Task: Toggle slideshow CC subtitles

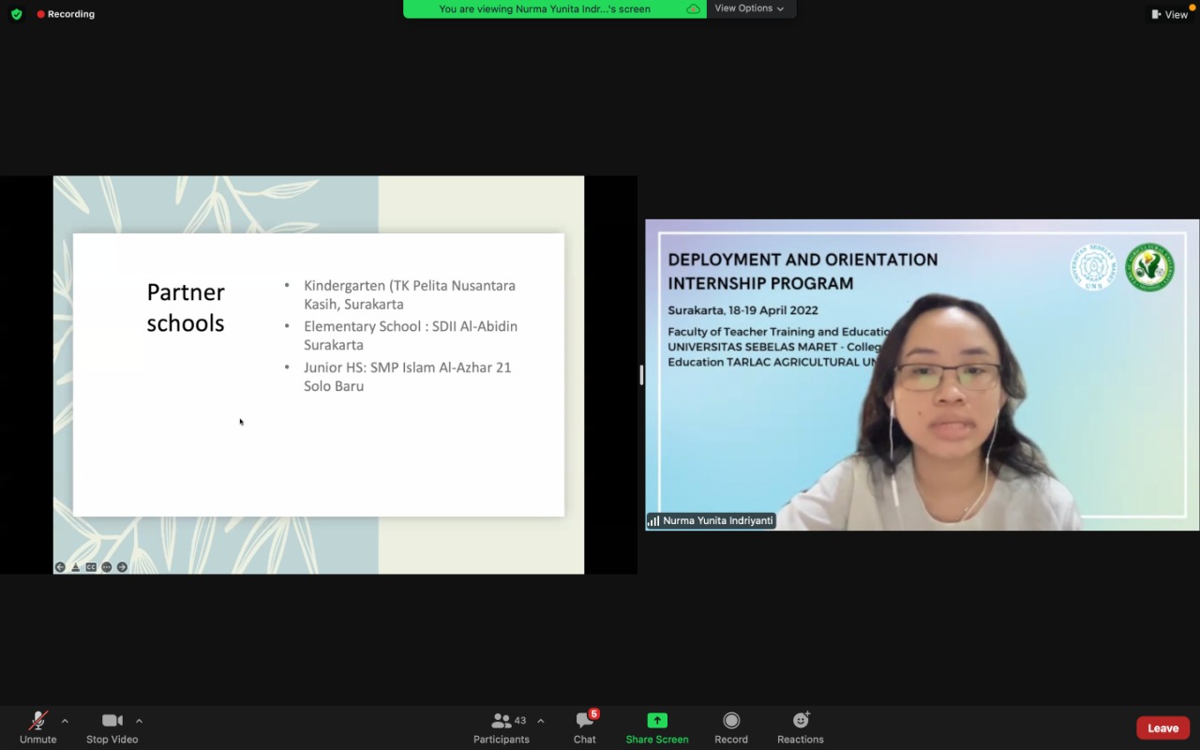Action: point(91,567)
